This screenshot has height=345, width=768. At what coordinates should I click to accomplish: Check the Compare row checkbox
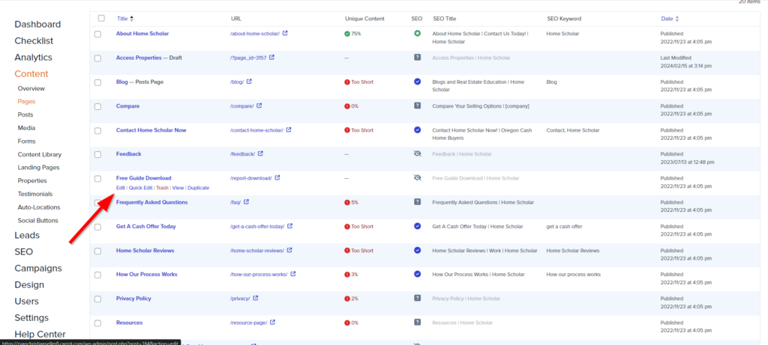point(98,106)
